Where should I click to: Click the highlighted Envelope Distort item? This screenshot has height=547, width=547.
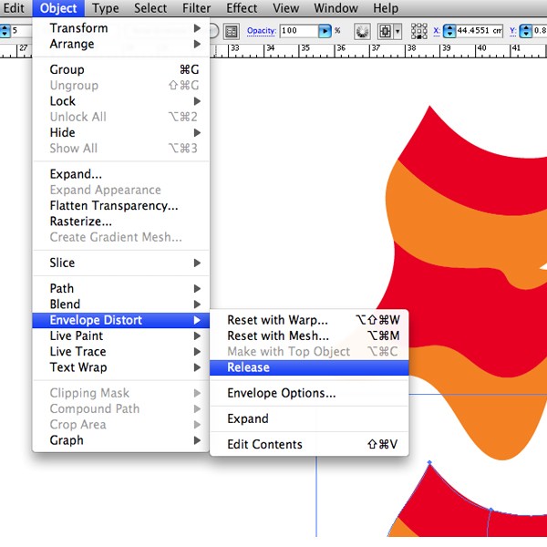[x=120, y=320]
